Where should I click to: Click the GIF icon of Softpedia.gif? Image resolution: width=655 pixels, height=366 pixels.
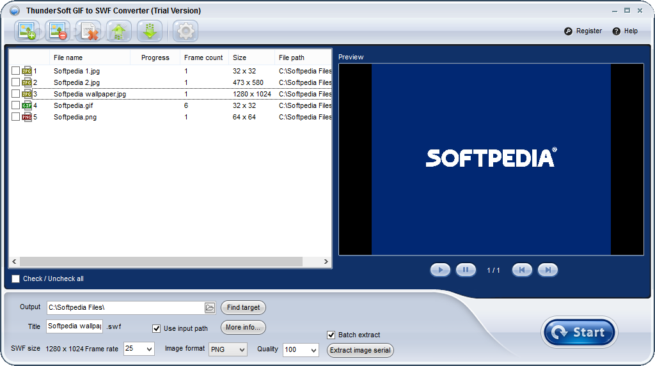(27, 105)
